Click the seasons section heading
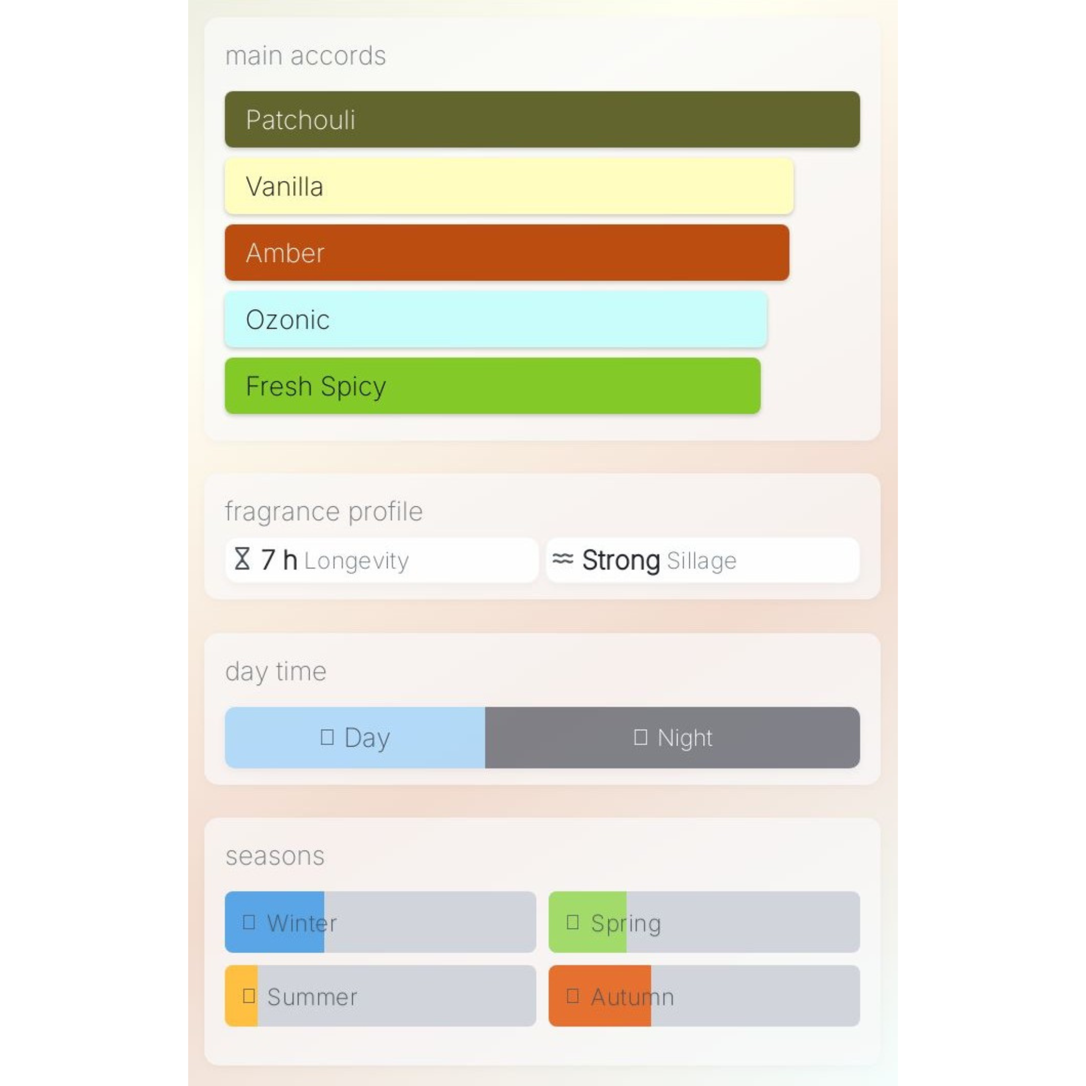The image size is (1086, 1086). click(275, 856)
